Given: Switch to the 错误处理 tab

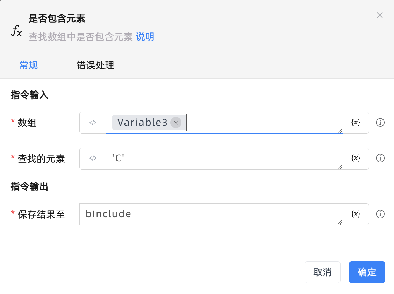Looking at the screenshot, I should point(95,65).
